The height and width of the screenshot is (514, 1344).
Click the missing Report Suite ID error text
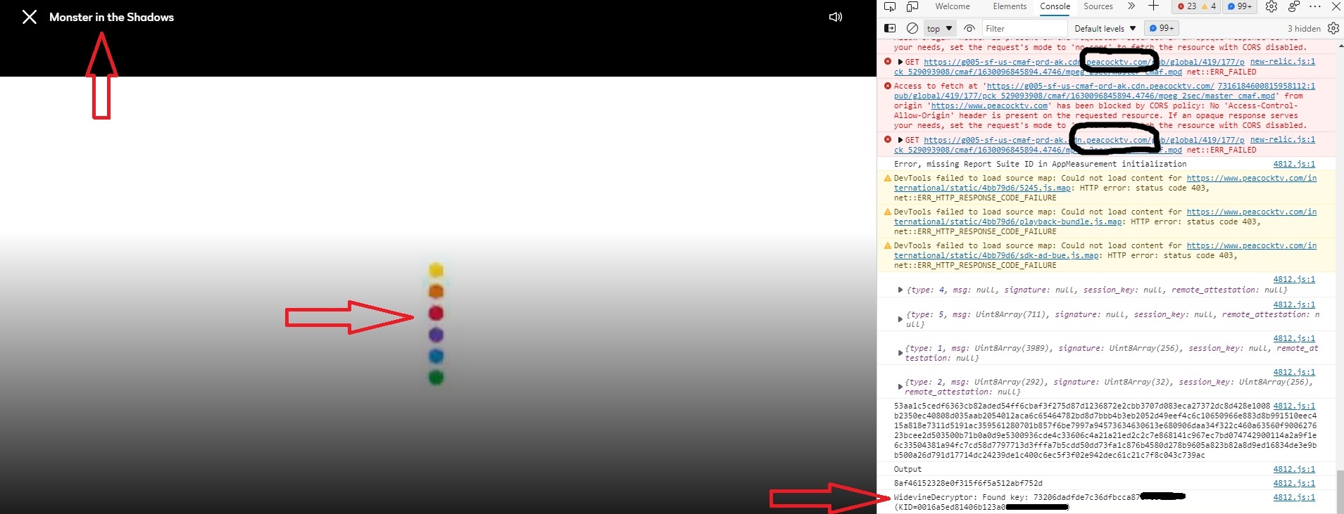[x=1041, y=164]
